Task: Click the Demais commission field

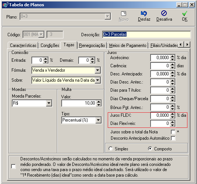Action: point(84,60)
